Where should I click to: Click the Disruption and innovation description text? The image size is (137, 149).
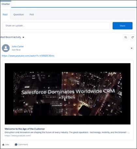pos(67,132)
